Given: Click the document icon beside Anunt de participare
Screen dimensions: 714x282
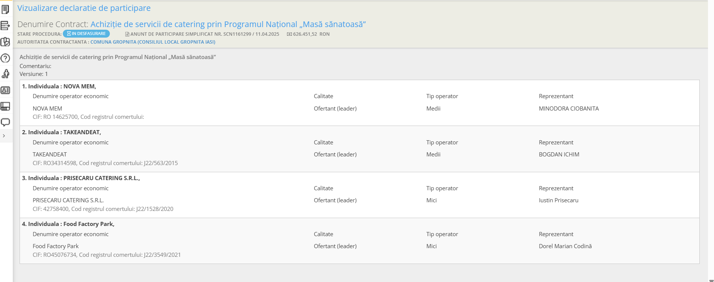Looking at the screenshot, I should pyautogui.click(x=127, y=34).
